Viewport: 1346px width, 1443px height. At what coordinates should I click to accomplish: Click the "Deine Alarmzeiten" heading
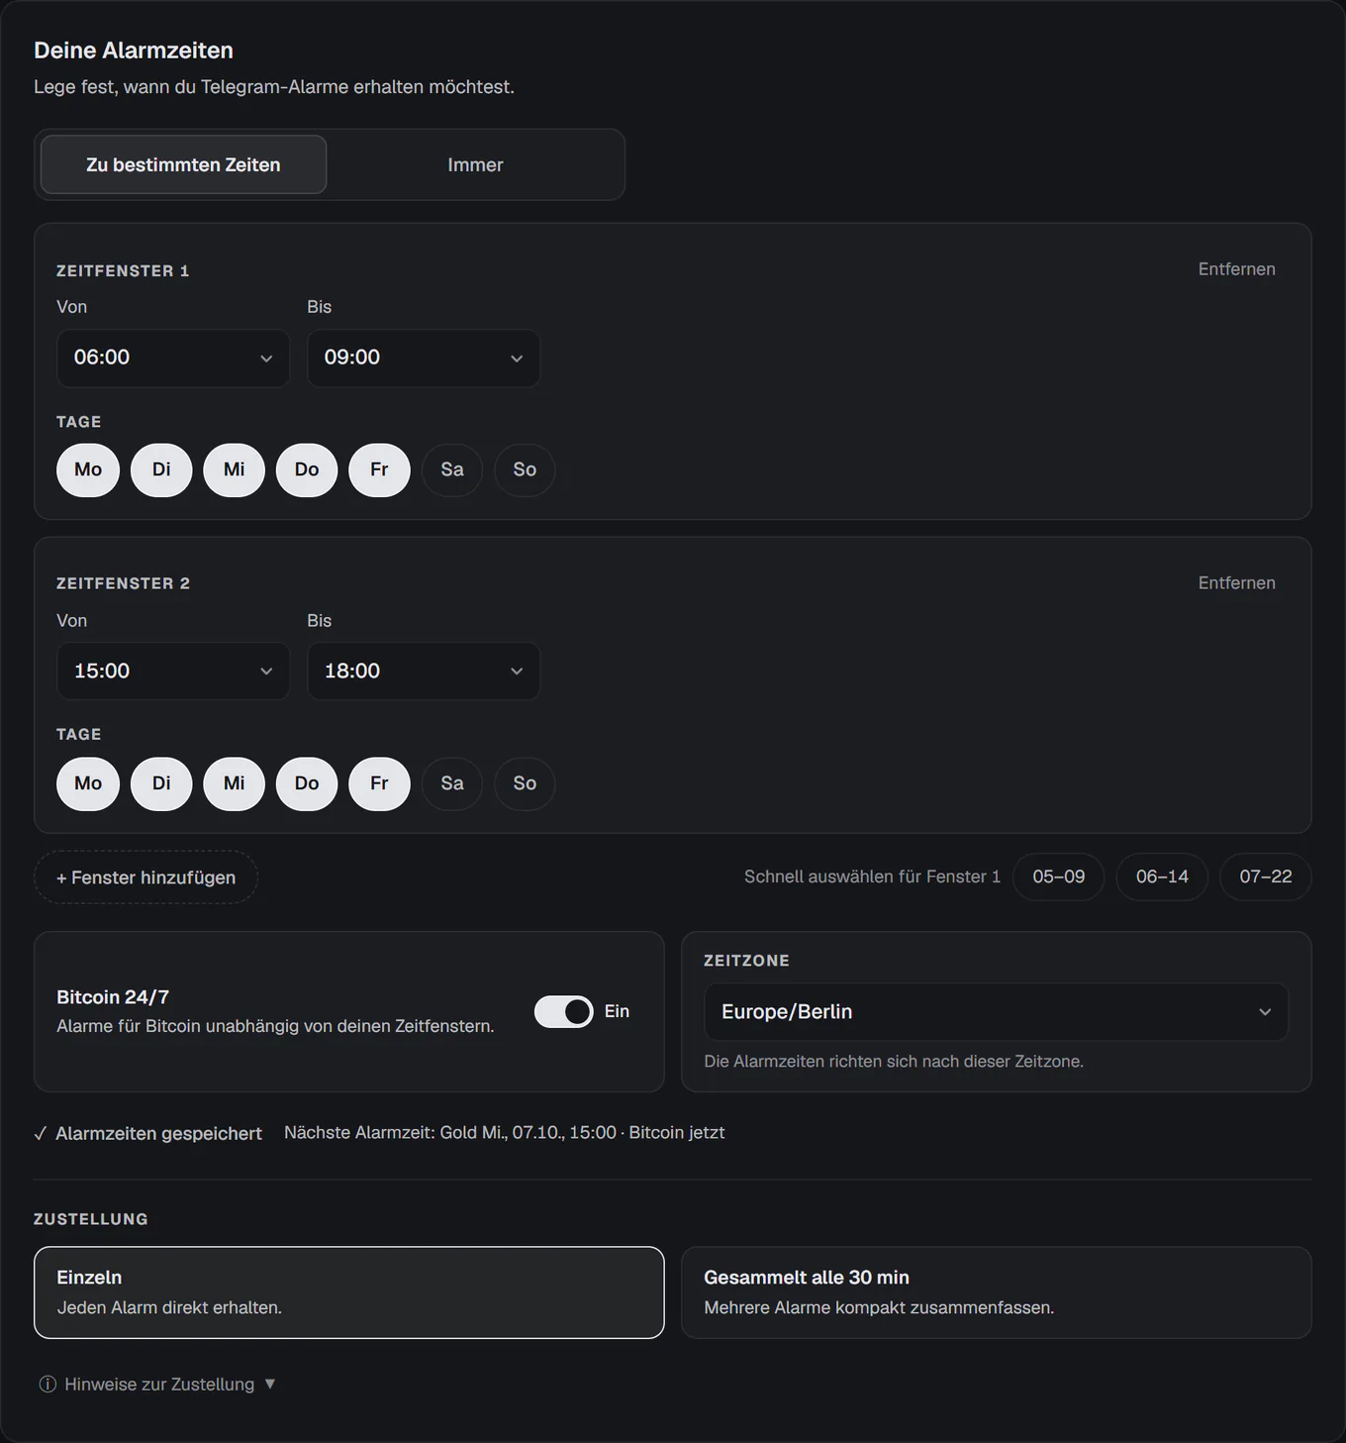(x=134, y=51)
